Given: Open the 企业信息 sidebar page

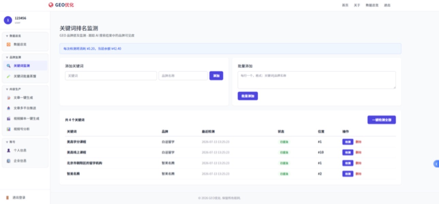Looking at the screenshot, I should click(x=26, y=161).
